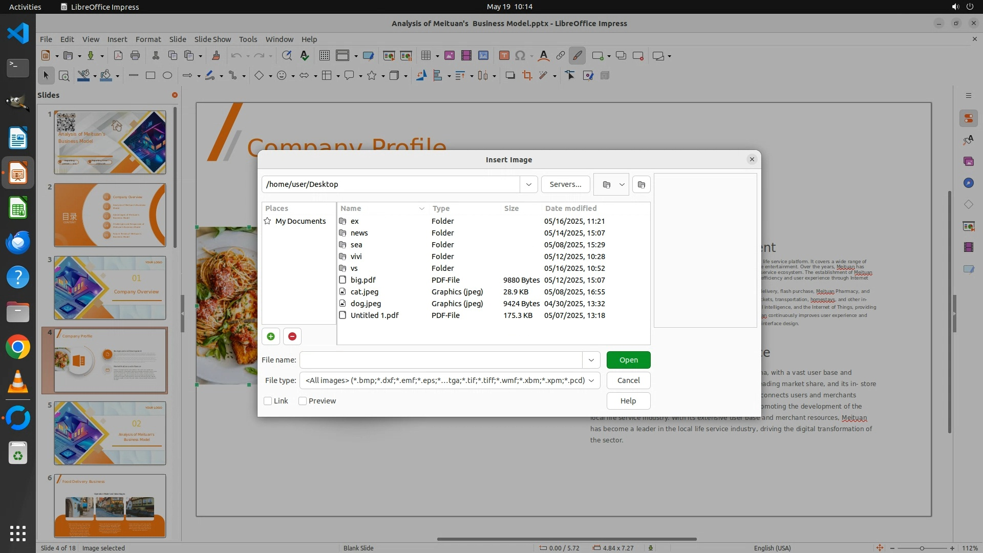Enable the Preview checkbox
The image size is (983, 553).
303,401
